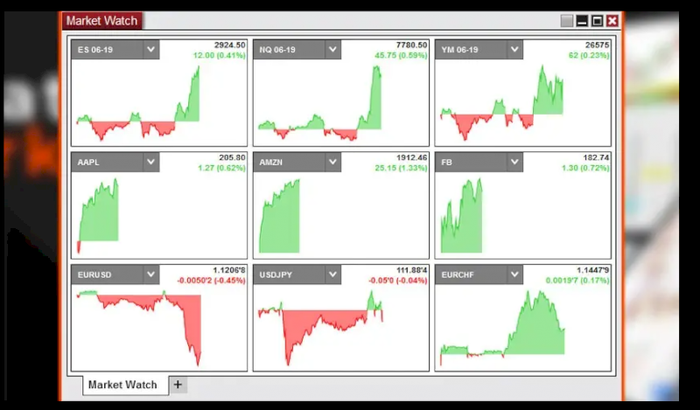Viewport: 700px width, 410px height.
Task: Select the EURUSD symbol label
Action: tap(94, 274)
